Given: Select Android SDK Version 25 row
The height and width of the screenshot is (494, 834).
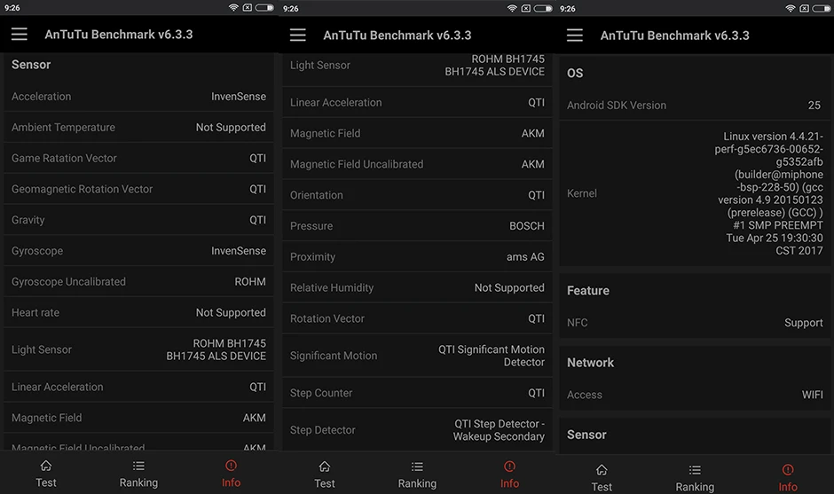Looking at the screenshot, I should [x=695, y=105].
